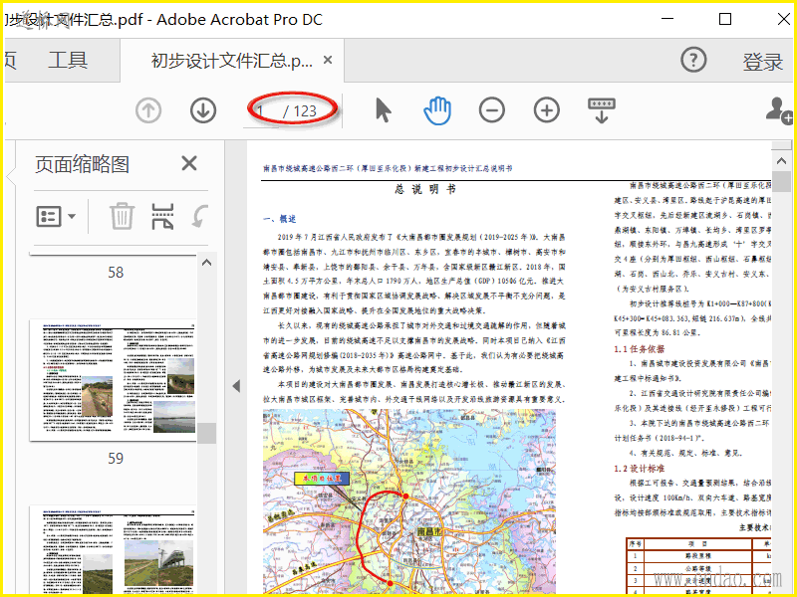This screenshot has width=797, height=597.
Task: Click the 1.2 设计标准 heading
Action: point(639,469)
